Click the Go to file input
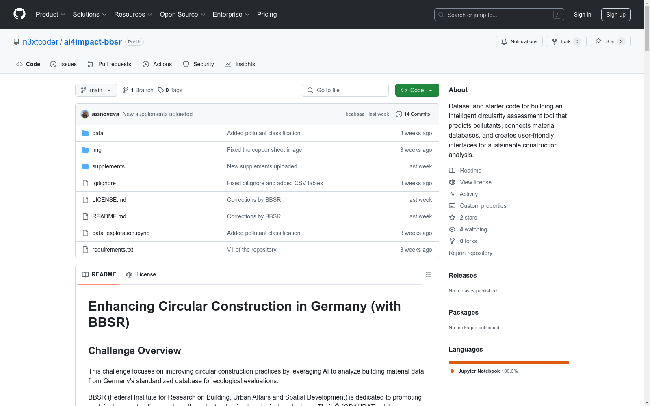Viewport: 650px width, 406px height. 345,90
